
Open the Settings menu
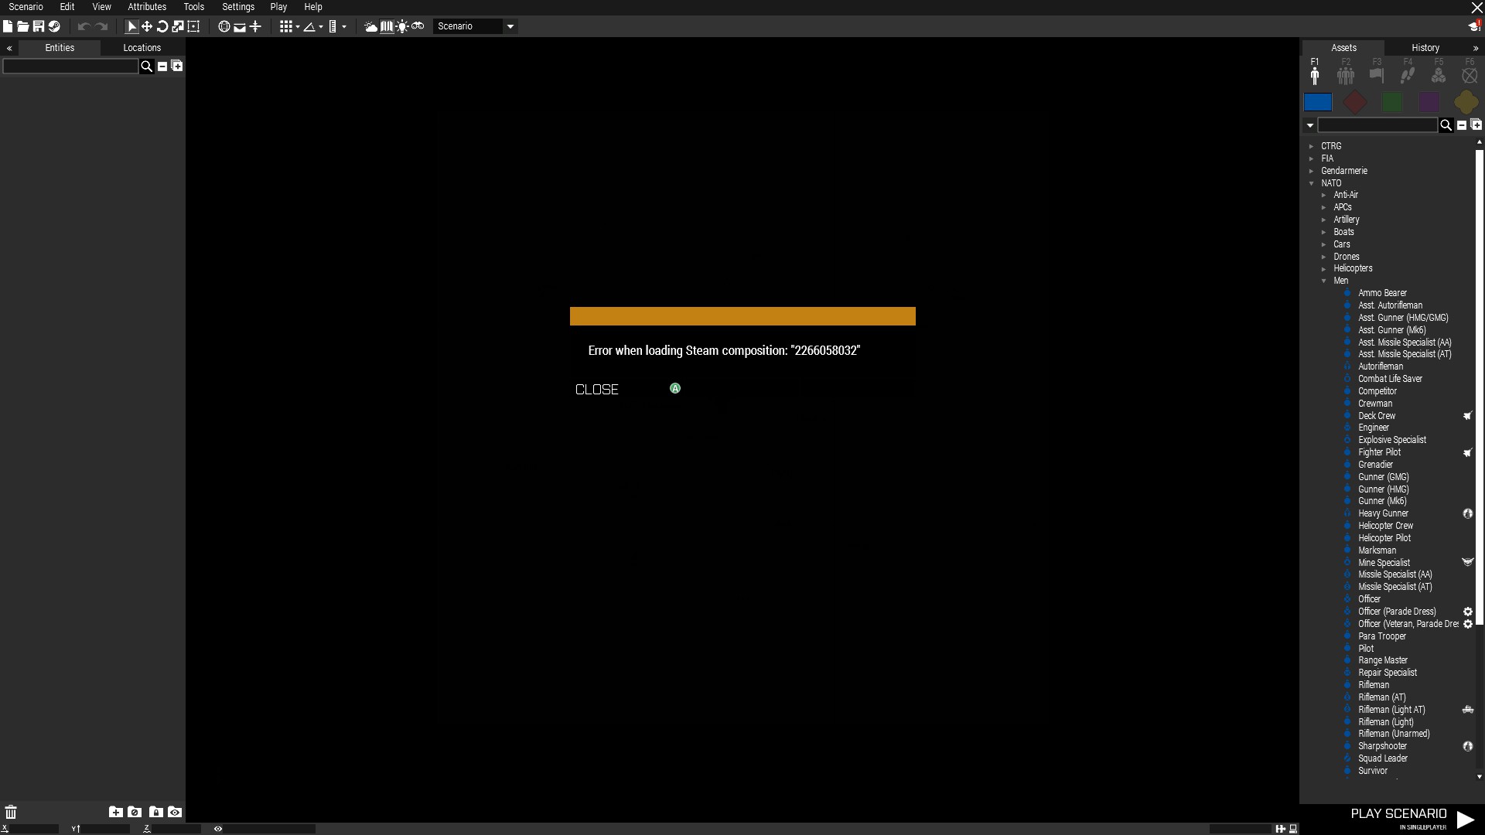(238, 7)
